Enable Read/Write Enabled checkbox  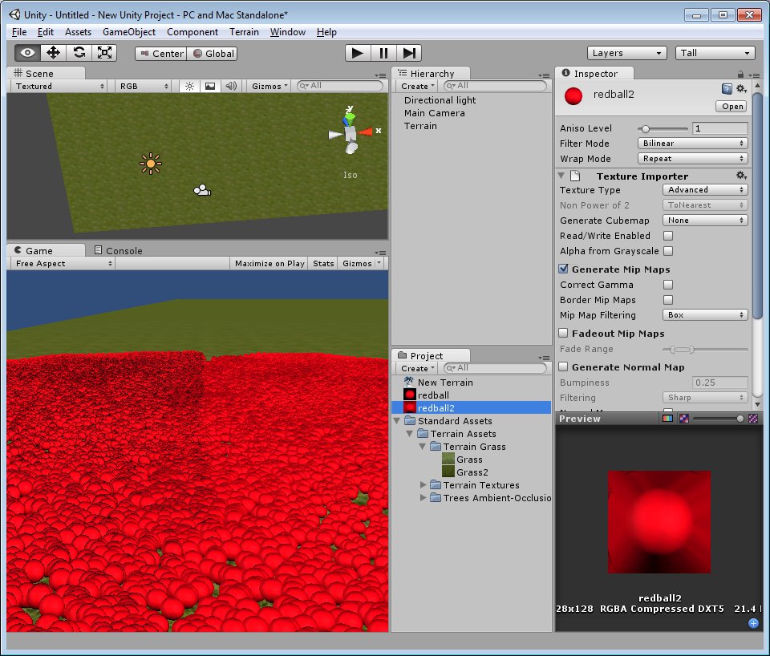(x=668, y=236)
